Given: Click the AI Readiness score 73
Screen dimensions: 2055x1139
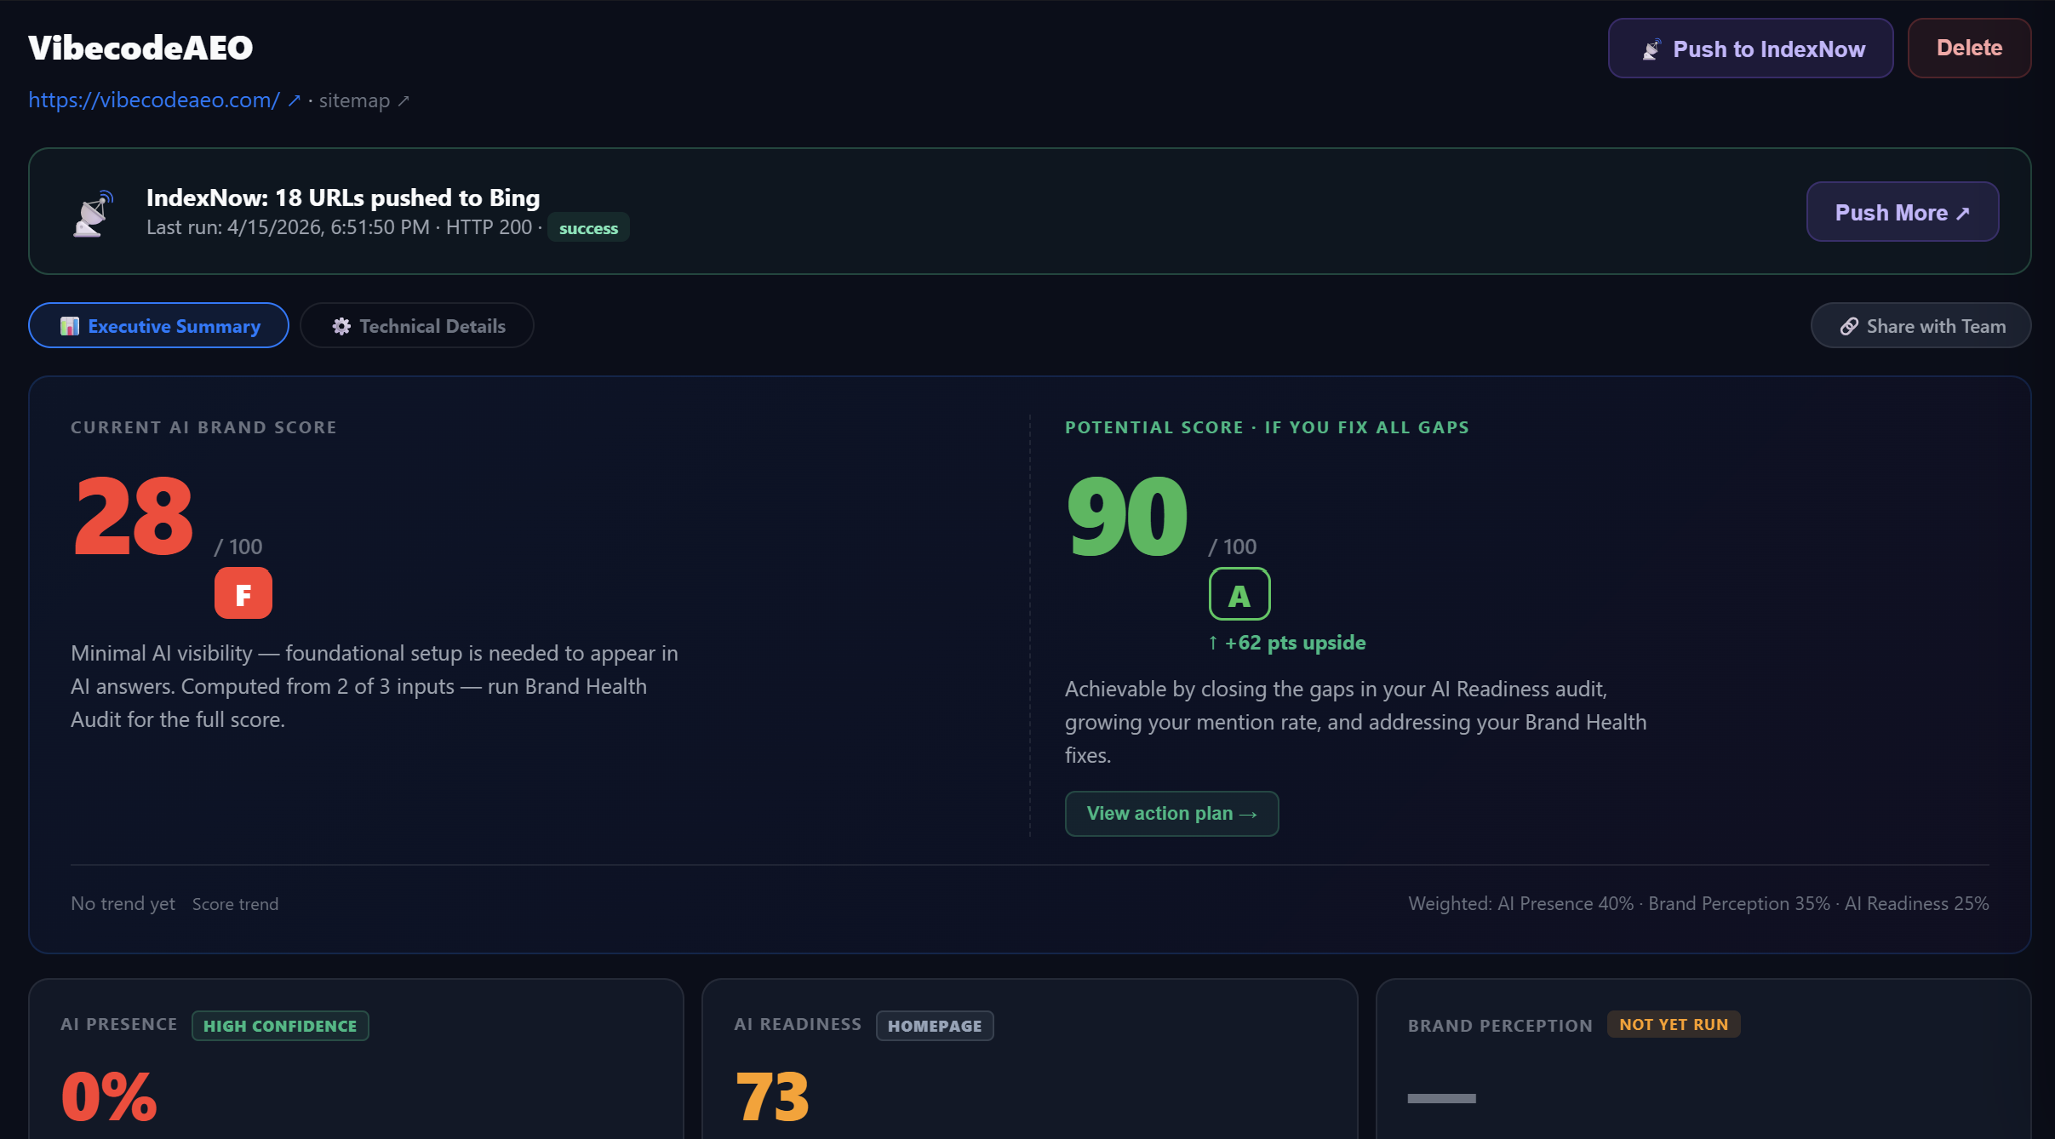Looking at the screenshot, I should (772, 1096).
